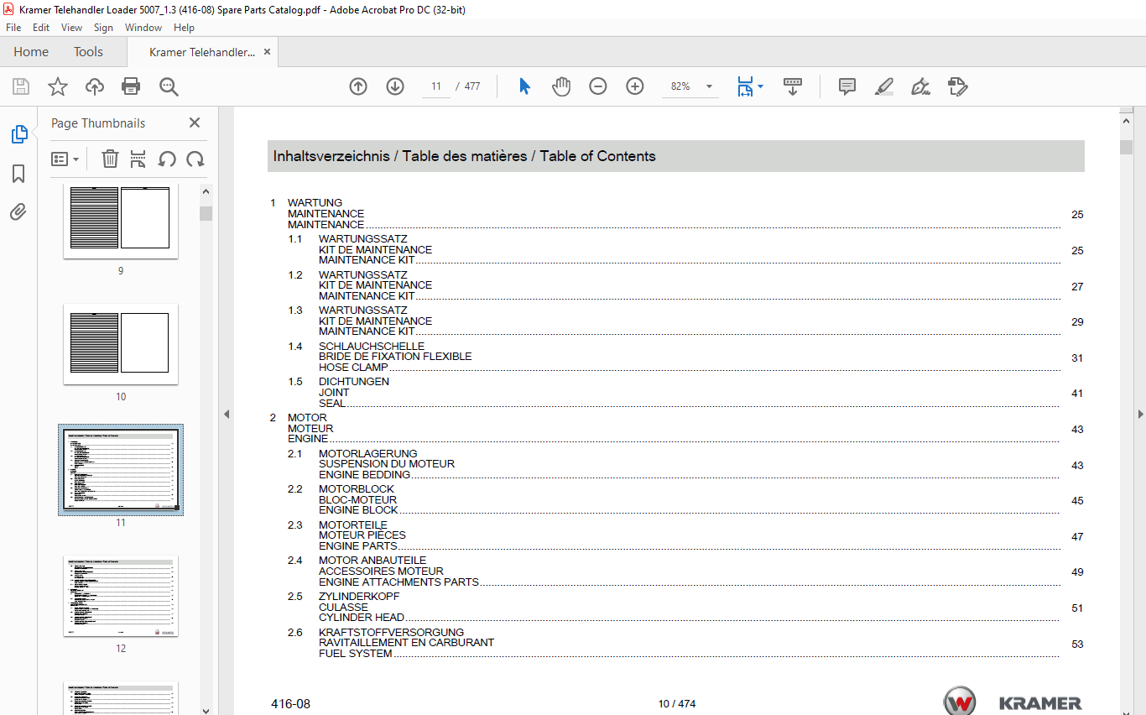The height and width of the screenshot is (715, 1146).
Task: Click the print pages icon in thumbnails panel
Action: coord(138,159)
